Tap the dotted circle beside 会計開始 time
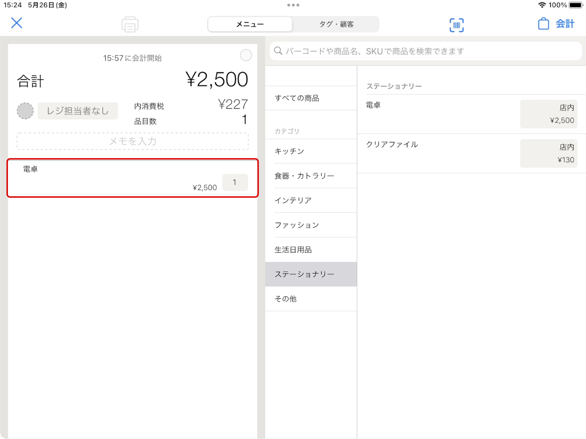586x439 pixels. pyautogui.click(x=246, y=55)
